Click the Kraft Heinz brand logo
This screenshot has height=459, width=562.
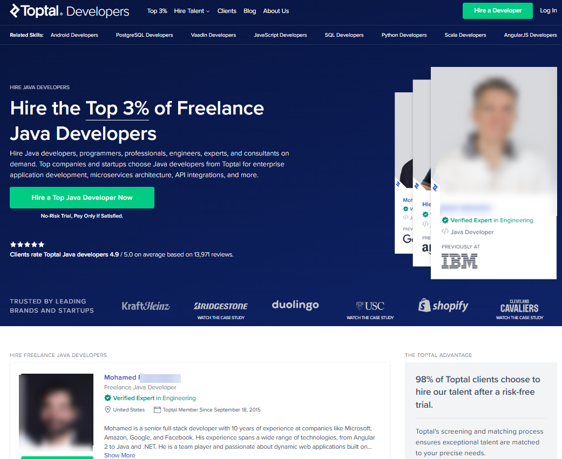click(146, 306)
